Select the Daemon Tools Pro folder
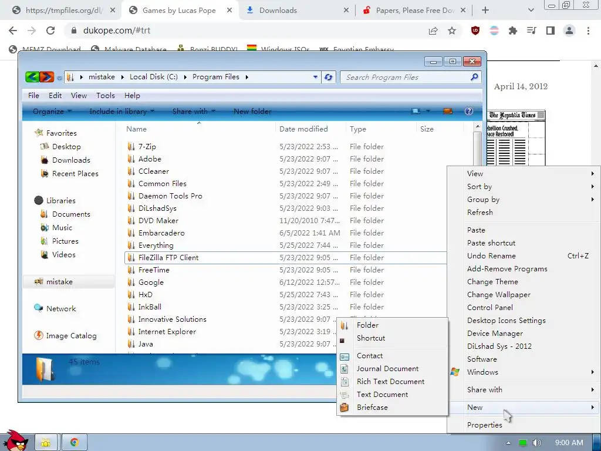Viewport: 601px width, 451px height. click(170, 196)
